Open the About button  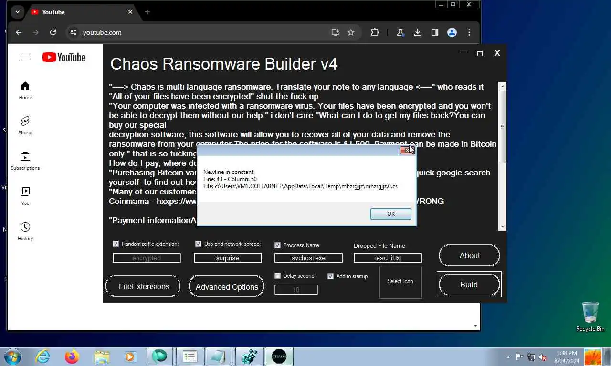469,255
